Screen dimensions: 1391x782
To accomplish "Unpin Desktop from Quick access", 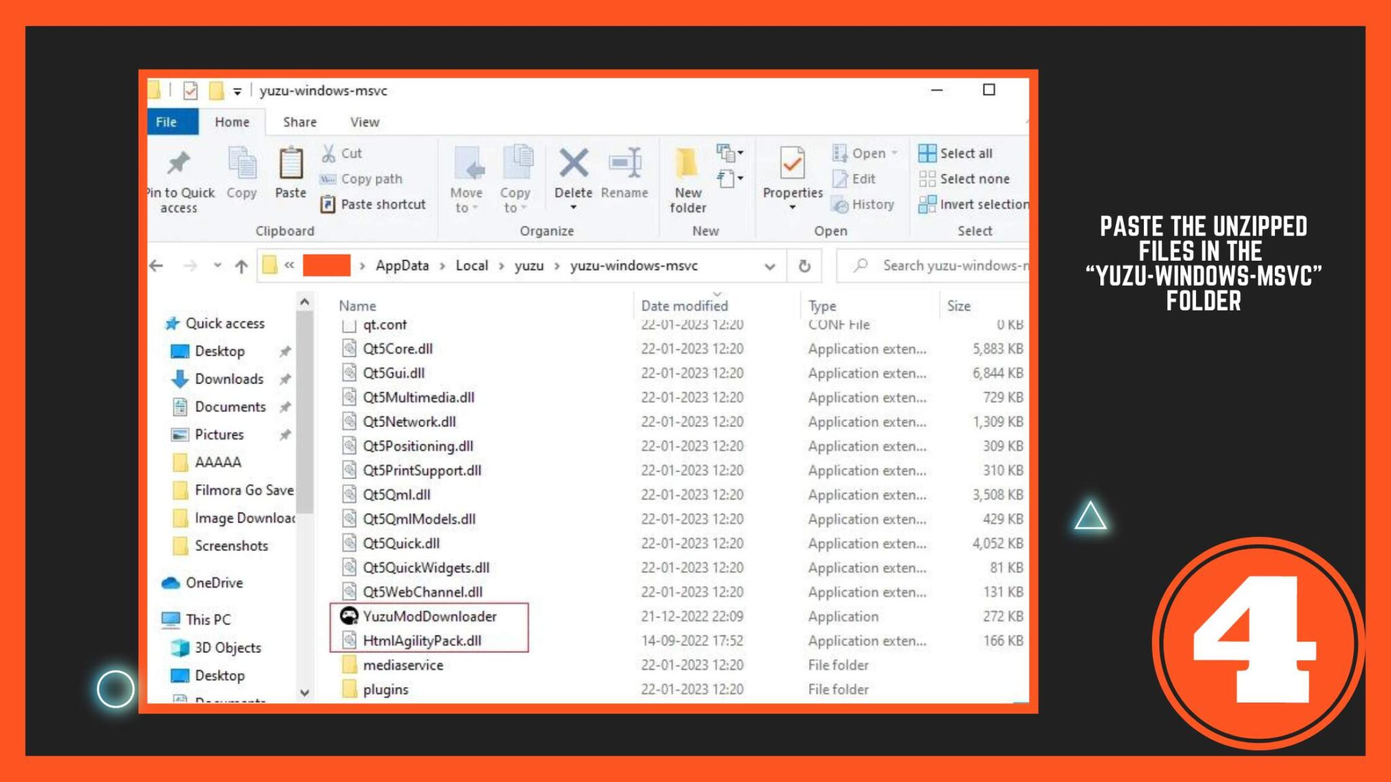I will pos(285,351).
